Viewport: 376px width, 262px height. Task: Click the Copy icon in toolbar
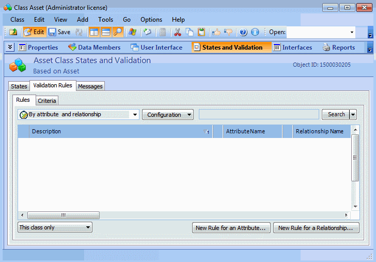pos(190,32)
